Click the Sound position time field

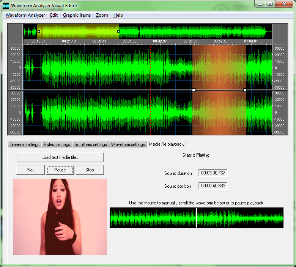coord(213,186)
